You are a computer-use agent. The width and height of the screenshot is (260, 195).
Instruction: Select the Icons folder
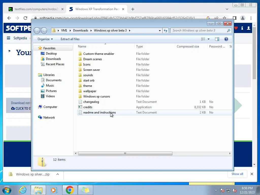pos(87,64)
